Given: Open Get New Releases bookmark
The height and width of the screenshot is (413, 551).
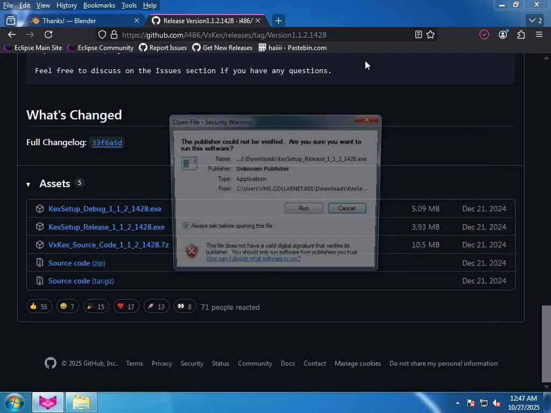Looking at the screenshot, I should pos(222,48).
